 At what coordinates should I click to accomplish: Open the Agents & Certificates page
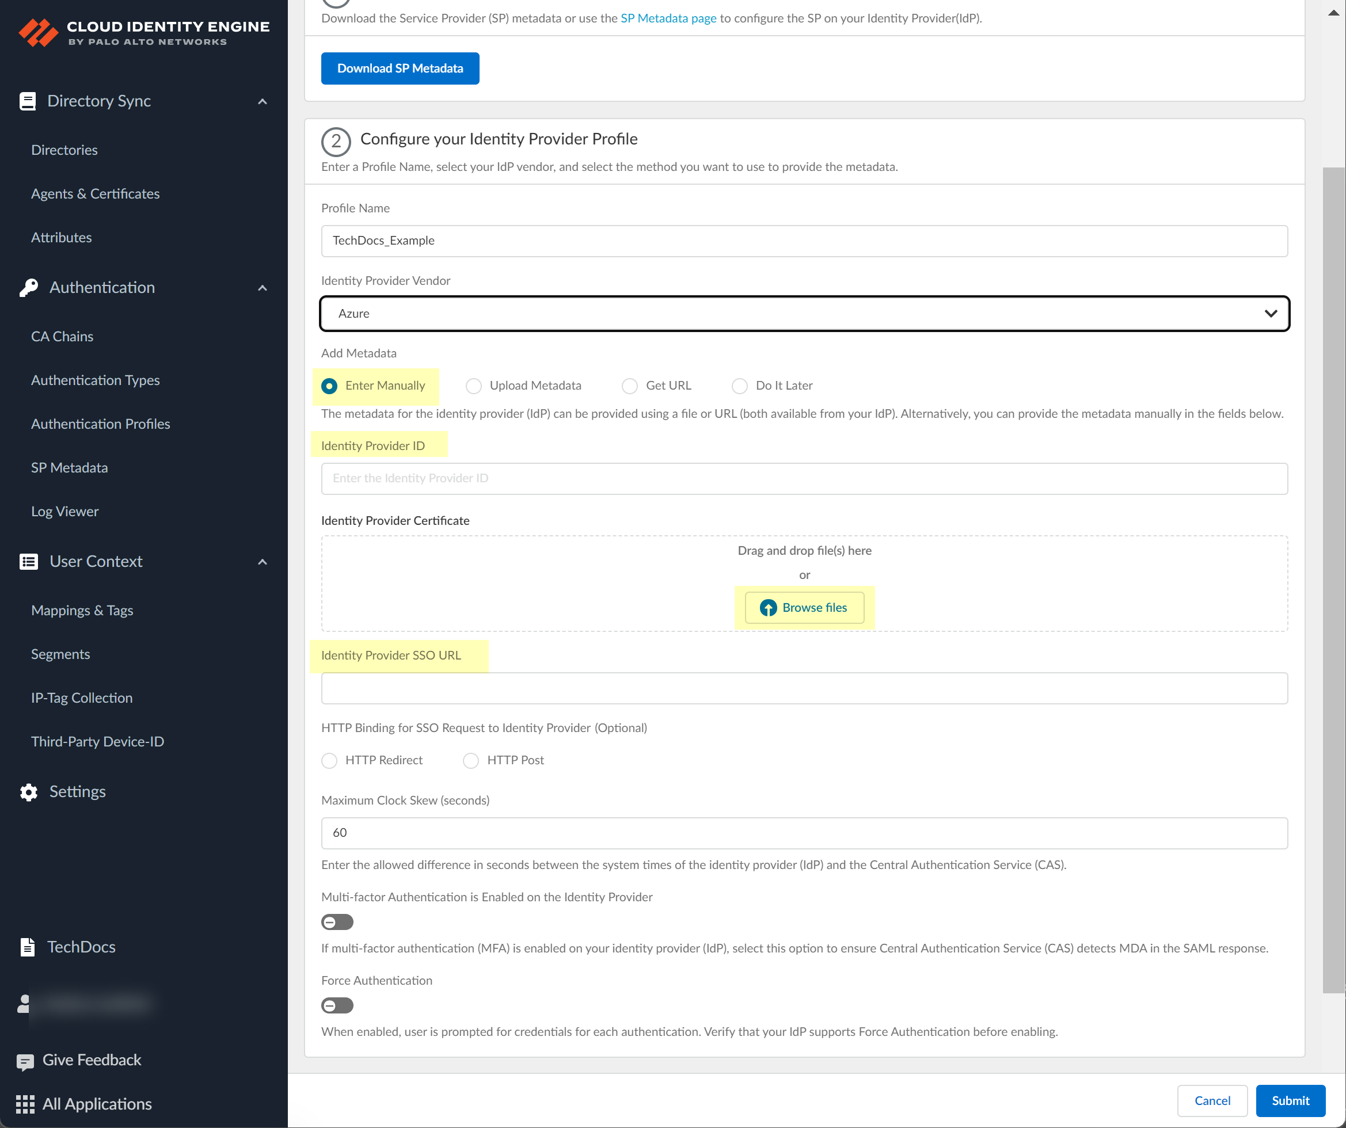[95, 193]
